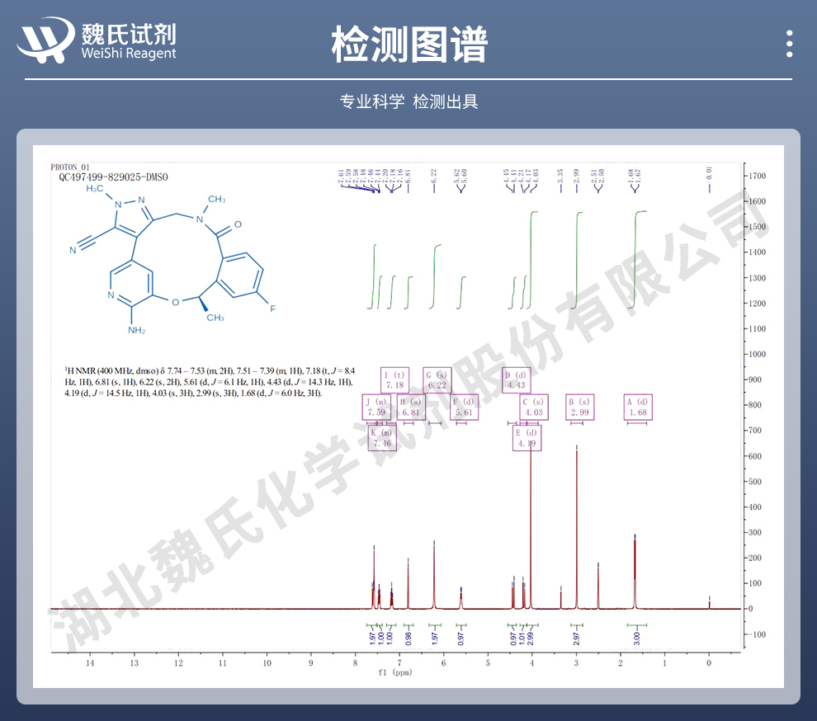
Task: Click the K (m) 7.46 peak label
Action: tap(382, 438)
